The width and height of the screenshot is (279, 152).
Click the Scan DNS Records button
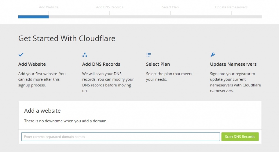pyautogui.click(x=240, y=137)
